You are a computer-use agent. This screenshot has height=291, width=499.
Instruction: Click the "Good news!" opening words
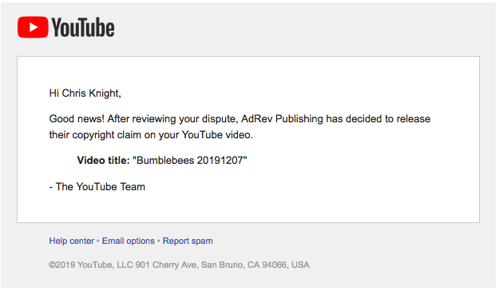77,118
